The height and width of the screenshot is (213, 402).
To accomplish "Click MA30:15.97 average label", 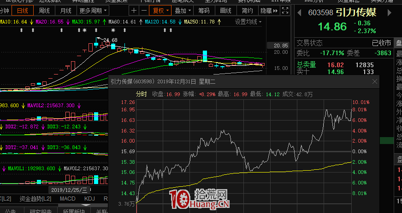I will pyautogui.click(x=86, y=22).
